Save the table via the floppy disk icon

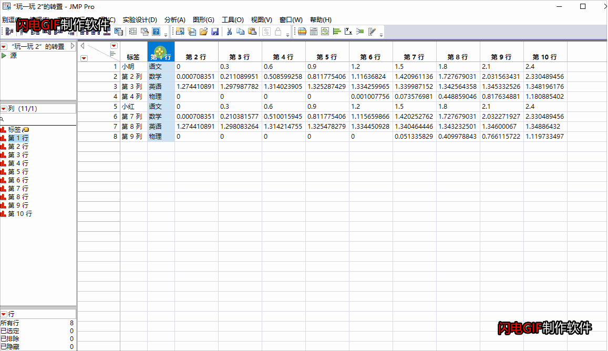coord(215,32)
